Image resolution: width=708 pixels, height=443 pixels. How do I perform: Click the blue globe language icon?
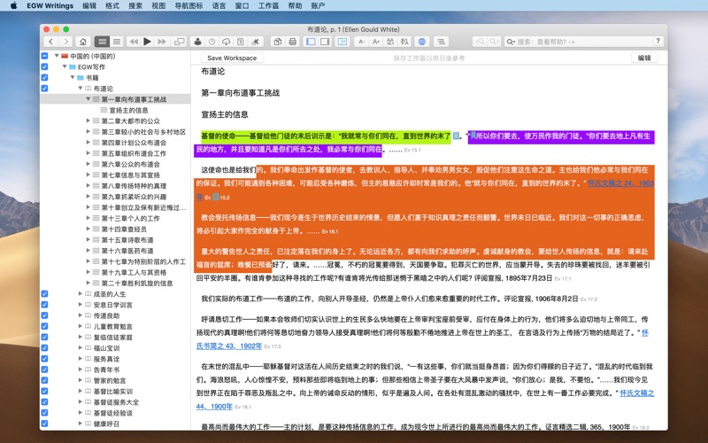pos(422,42)
